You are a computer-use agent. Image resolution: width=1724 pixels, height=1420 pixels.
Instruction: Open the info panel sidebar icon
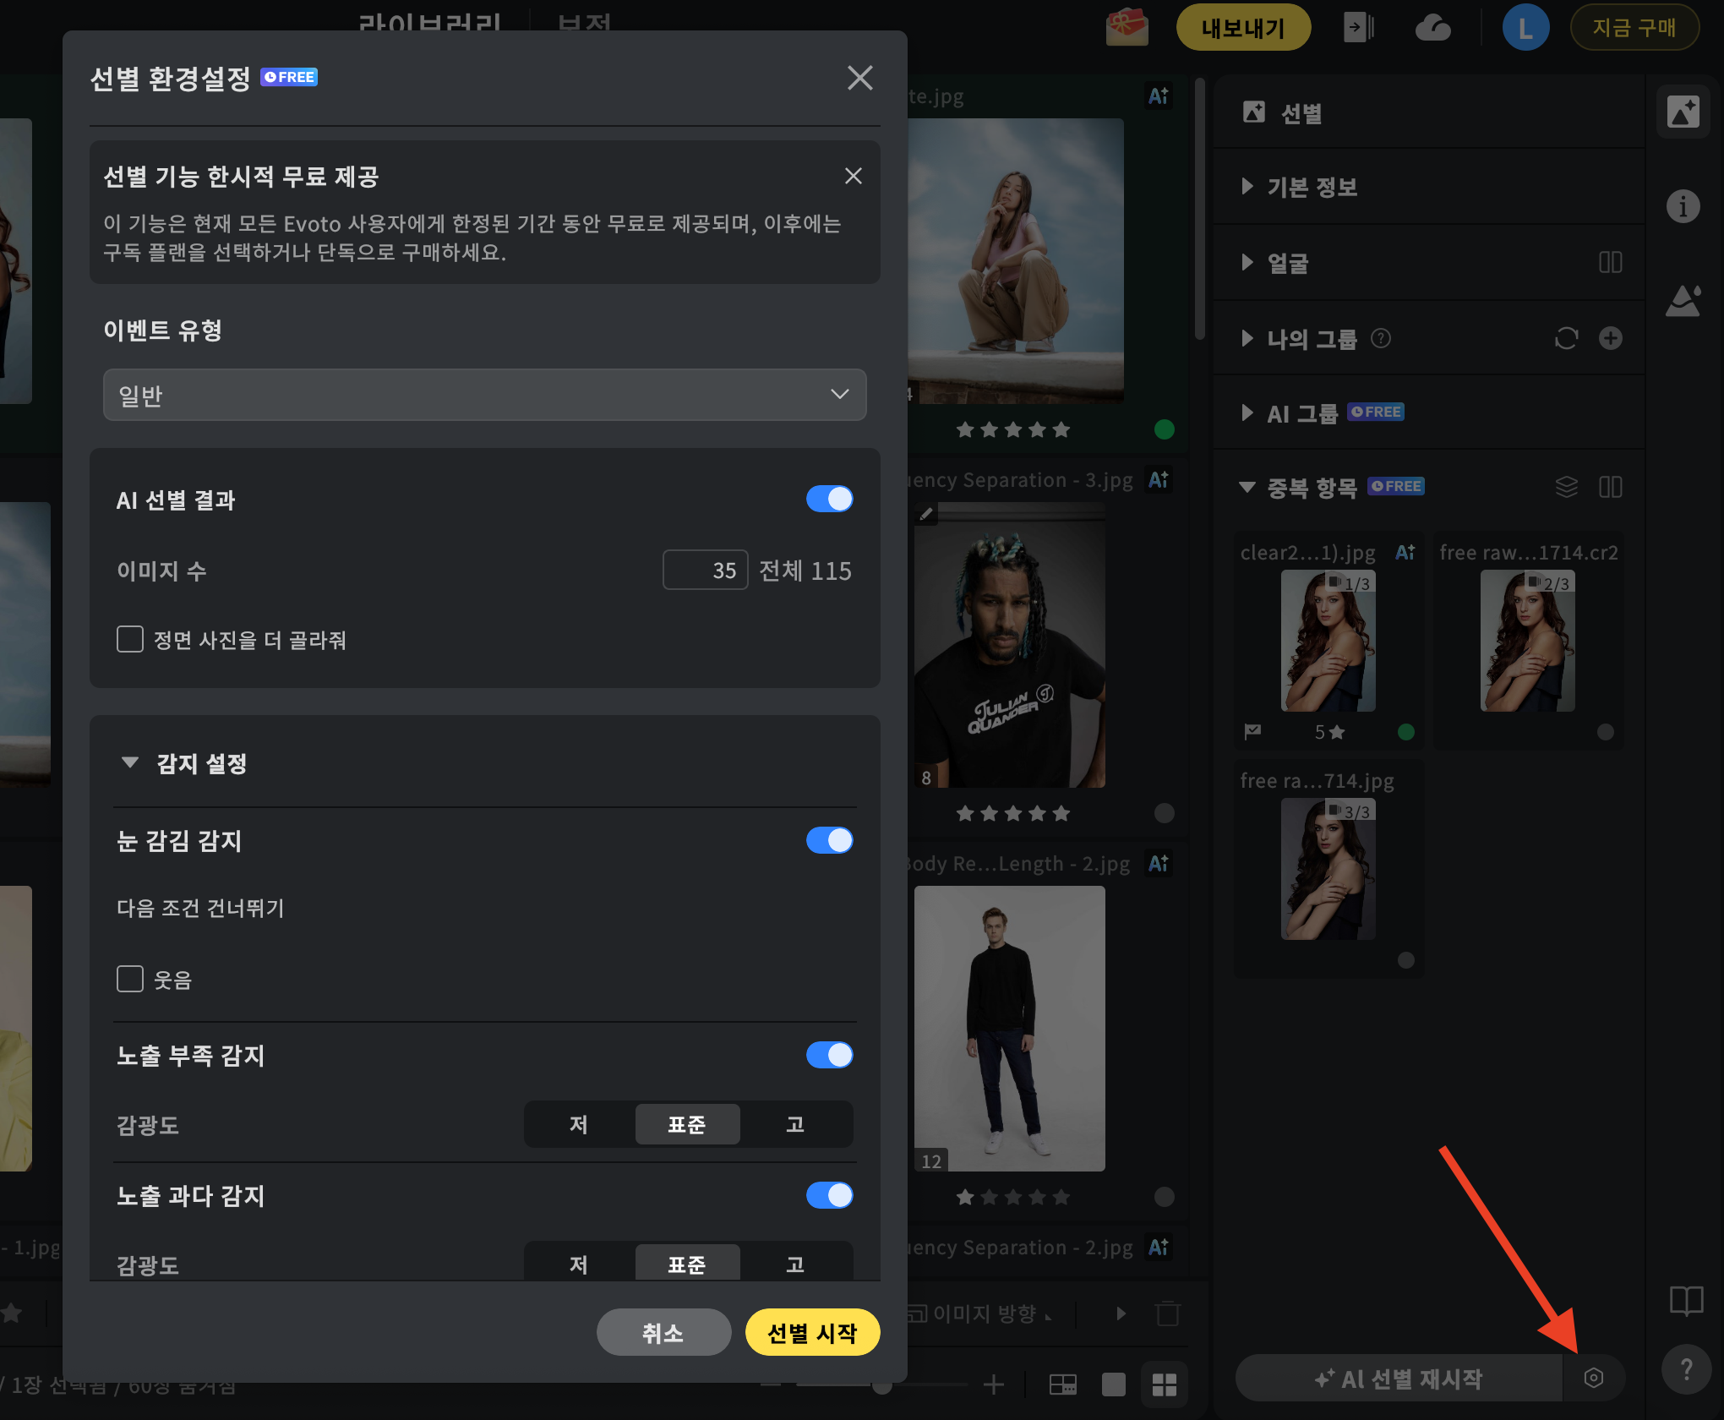click(1683, 206)
